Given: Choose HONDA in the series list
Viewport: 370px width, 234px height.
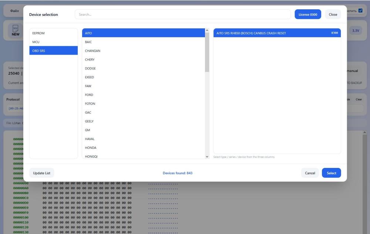Looking at the screenshot, I should pyautogui.click(x=144, y=148).
